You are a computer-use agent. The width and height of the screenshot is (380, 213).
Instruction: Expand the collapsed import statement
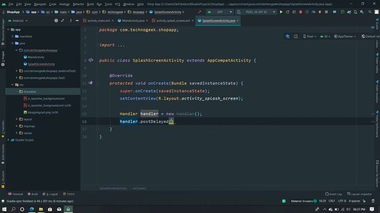click(x=121, y=45)
